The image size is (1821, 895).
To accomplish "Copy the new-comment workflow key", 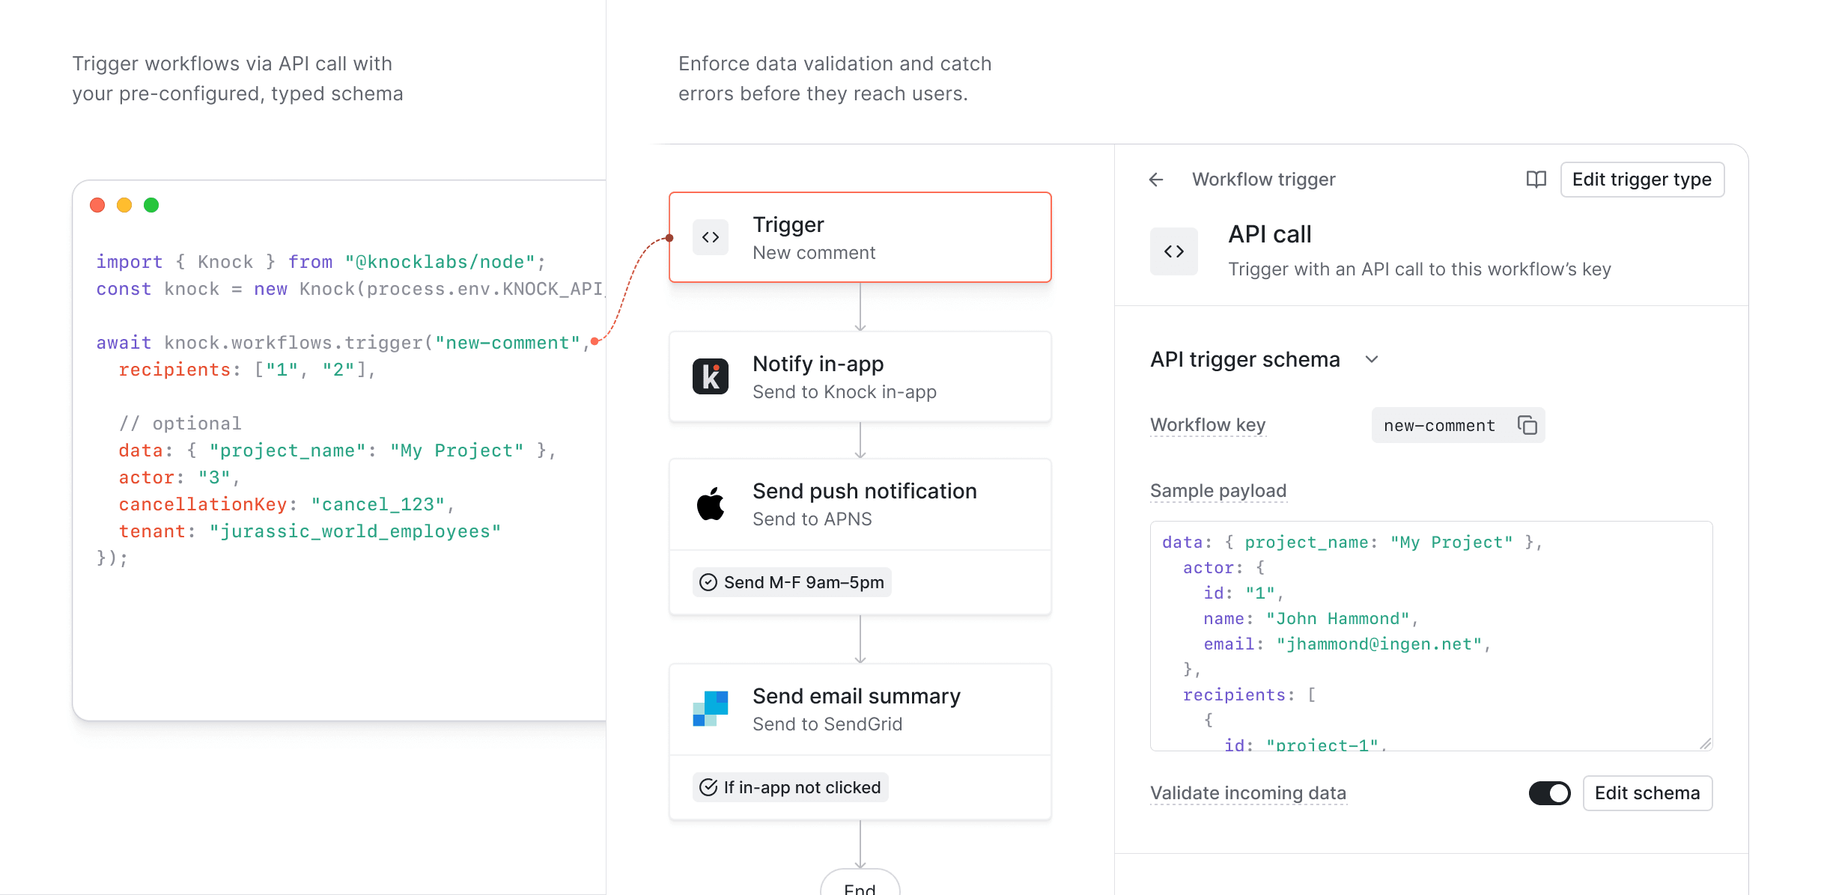I will 1527,425.
